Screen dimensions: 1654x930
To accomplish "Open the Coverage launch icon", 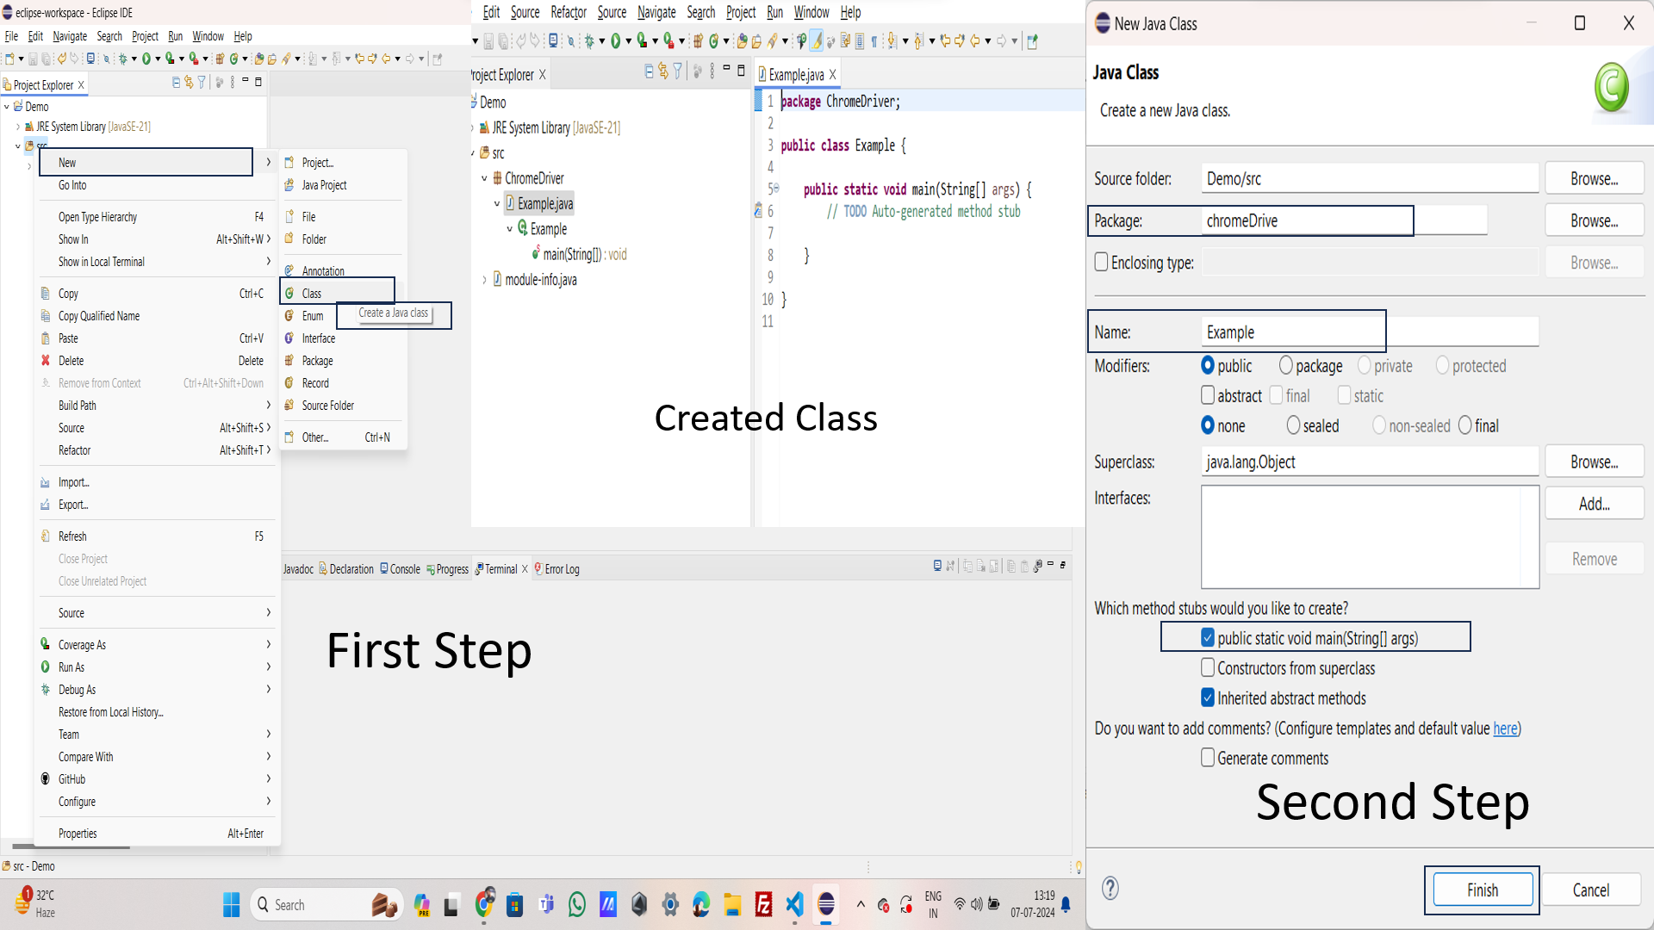I will coord(170,59).
